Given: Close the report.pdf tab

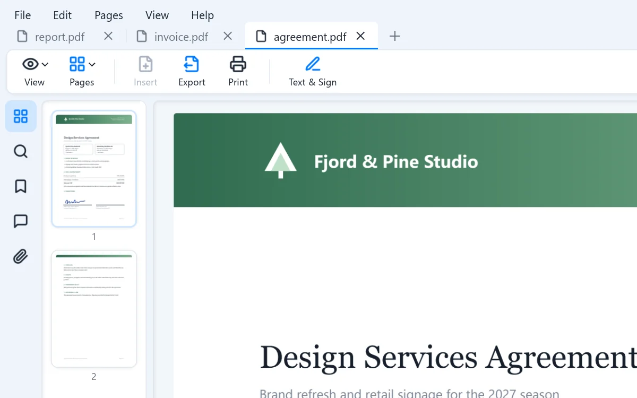Looking at the screenshot, I should coord(108,36).
